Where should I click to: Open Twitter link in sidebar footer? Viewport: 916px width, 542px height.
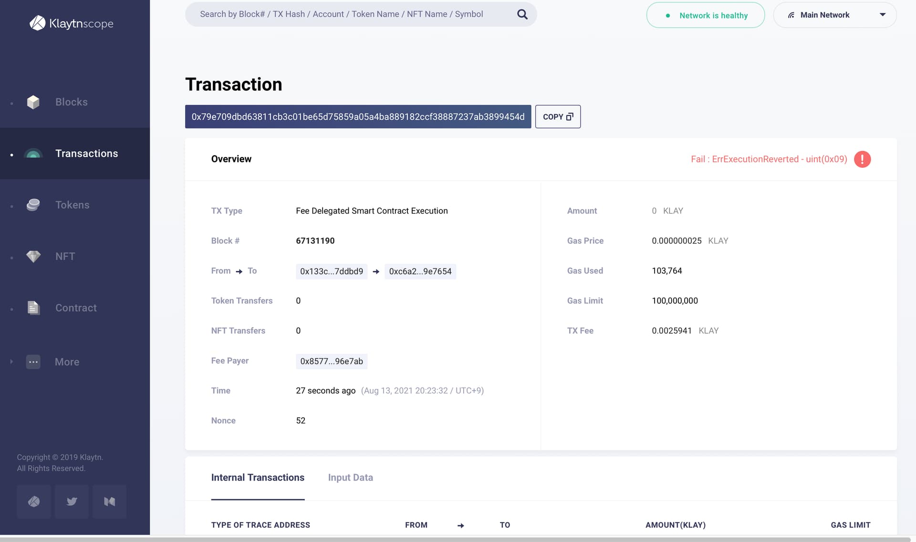point(72,501)
